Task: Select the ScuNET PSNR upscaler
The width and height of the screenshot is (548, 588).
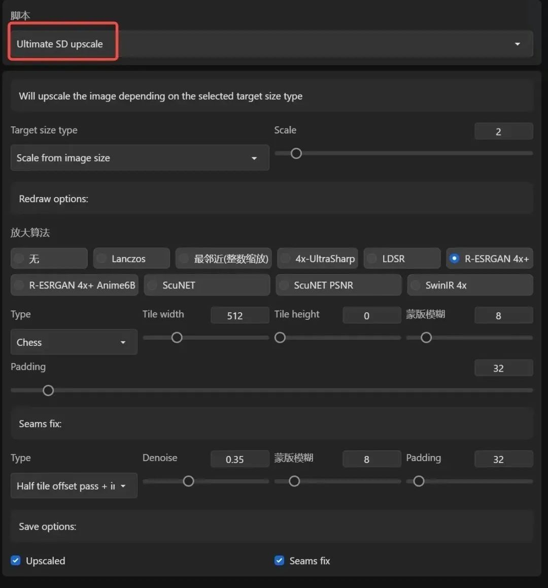Action: [338, 285]
